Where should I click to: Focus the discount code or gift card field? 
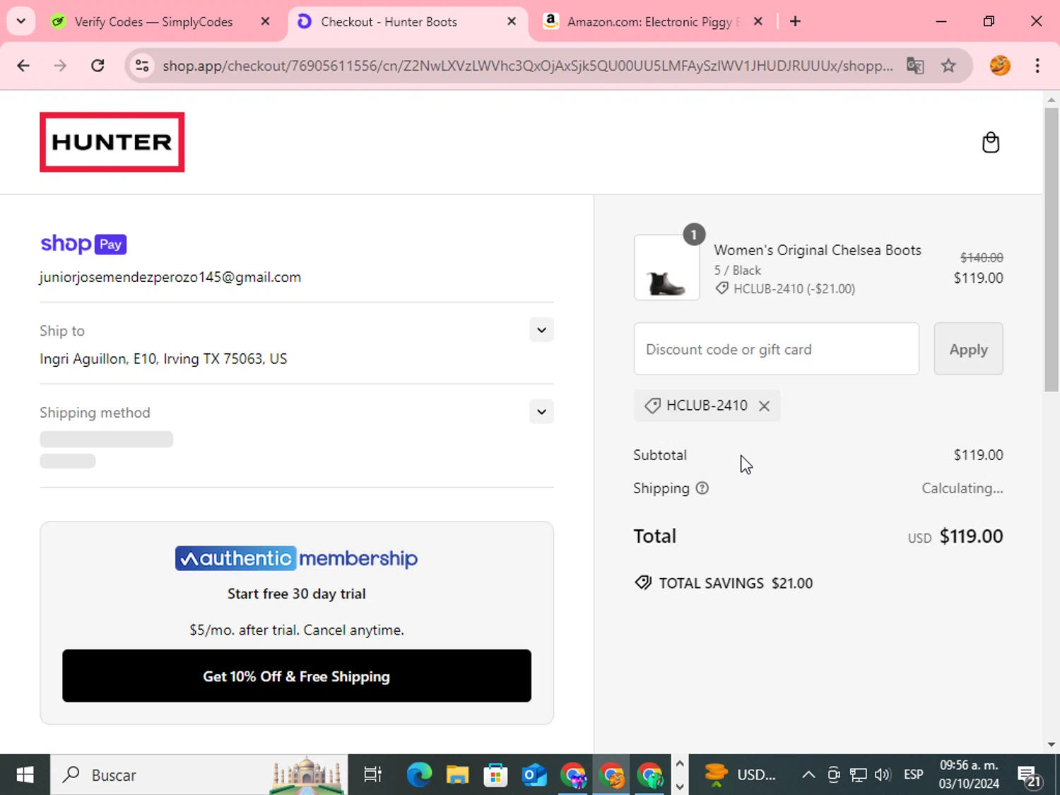(777, 349)
